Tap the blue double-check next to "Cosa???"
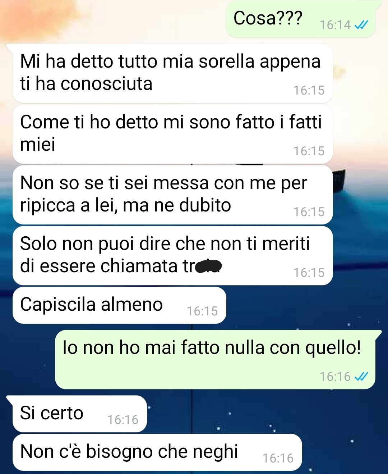This screenshot has width=388, height=474. point(361,25)
